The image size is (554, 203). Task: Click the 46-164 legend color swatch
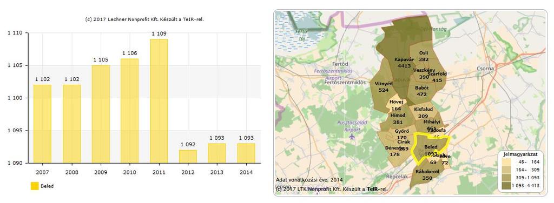pyautogui.click(x=506, y=162)
